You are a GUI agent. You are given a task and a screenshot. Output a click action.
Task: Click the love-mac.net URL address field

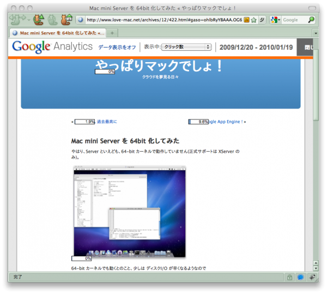(x=165, y=20)
